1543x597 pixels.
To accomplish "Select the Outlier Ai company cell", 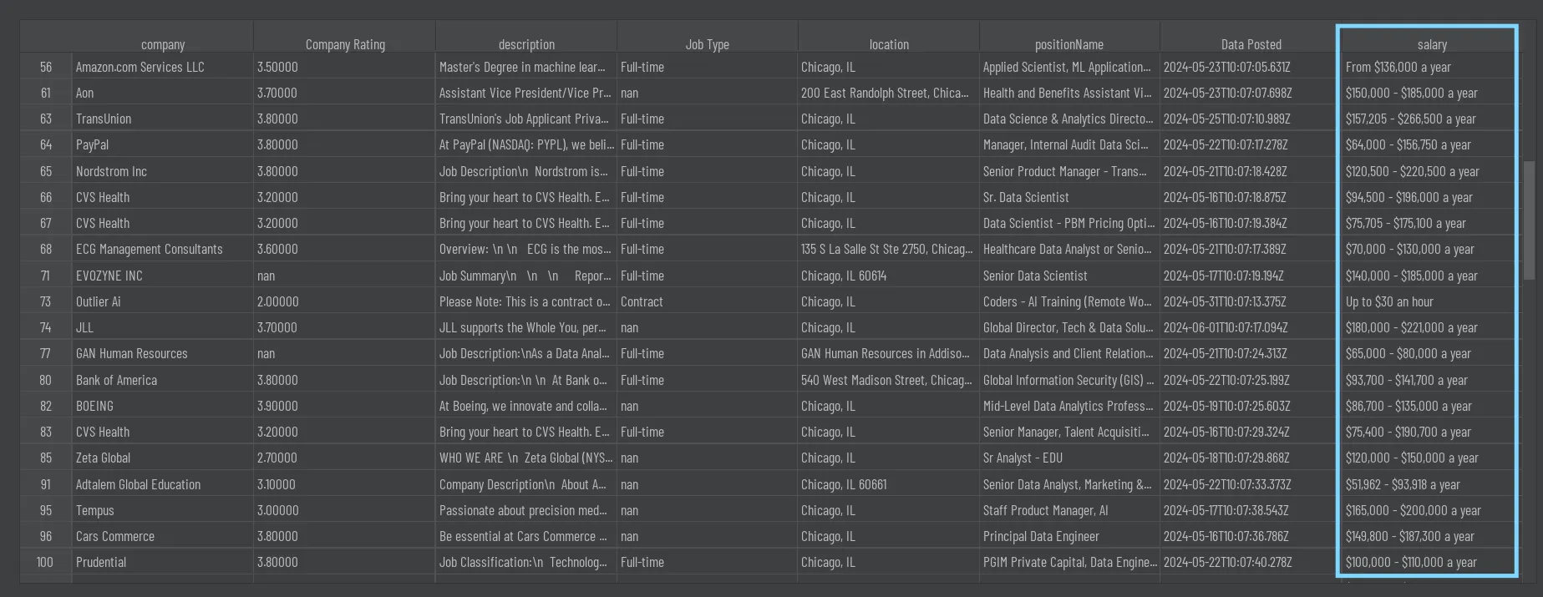I will pyautogui.click(x=162, y=301).
